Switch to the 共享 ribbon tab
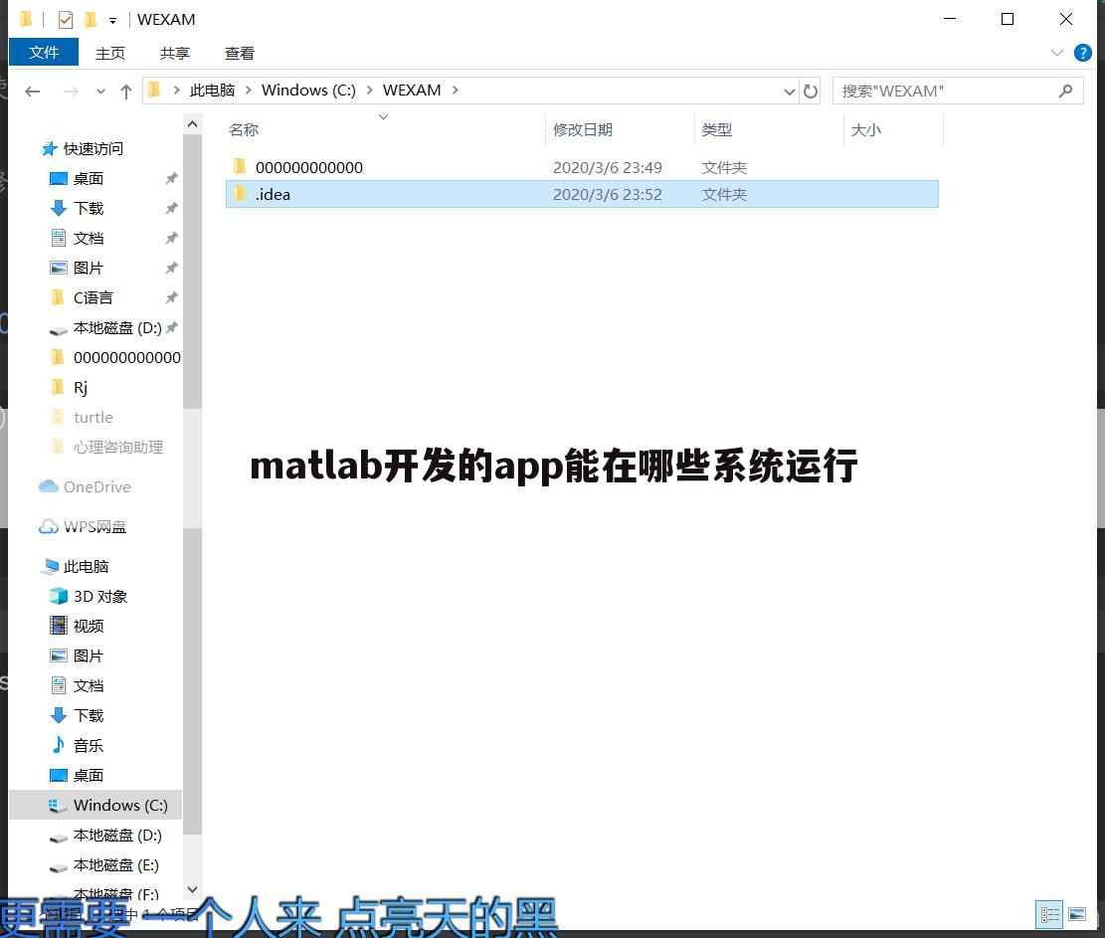 click(x=175, y=53)
